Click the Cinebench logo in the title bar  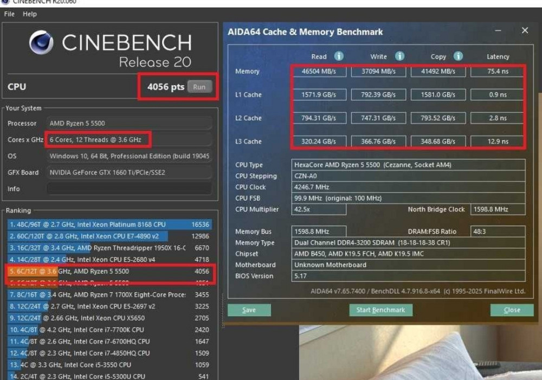coord(5,2)
